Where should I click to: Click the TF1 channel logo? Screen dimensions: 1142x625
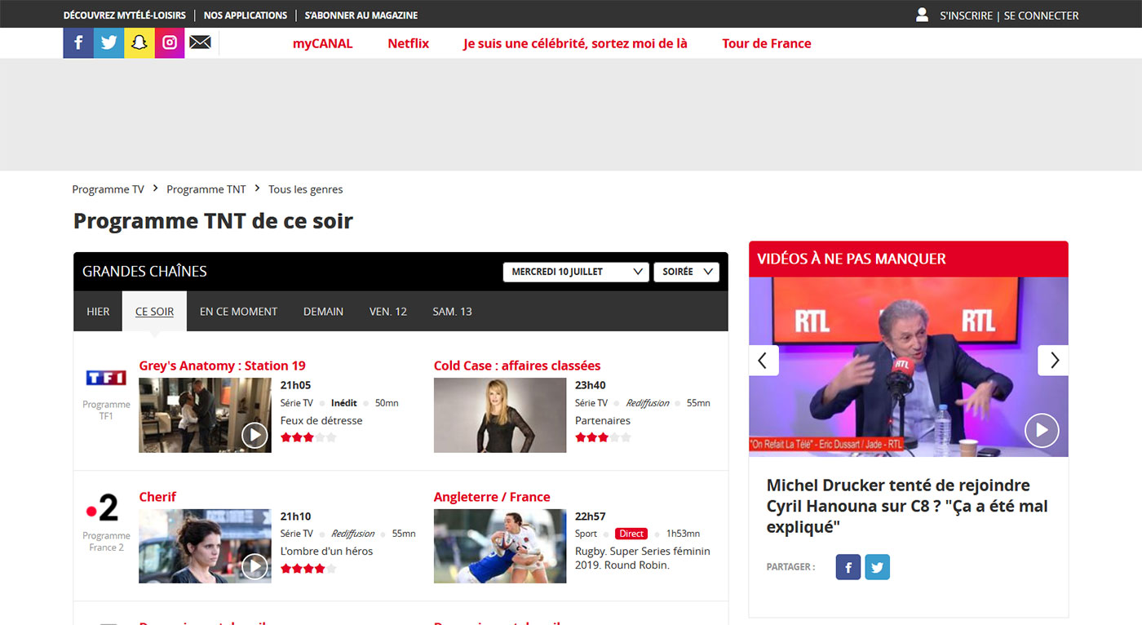[x=105, y=378]
